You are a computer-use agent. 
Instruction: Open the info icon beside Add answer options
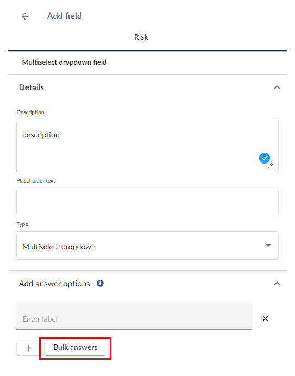pyautogui.click(x=100, y=284)
